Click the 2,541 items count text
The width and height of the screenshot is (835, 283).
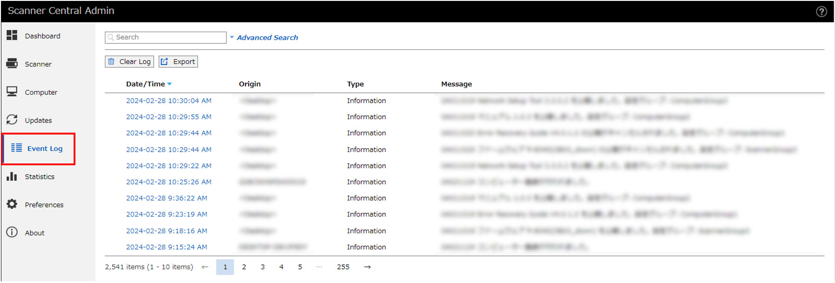pyautogui.click(x=149, y=267)
